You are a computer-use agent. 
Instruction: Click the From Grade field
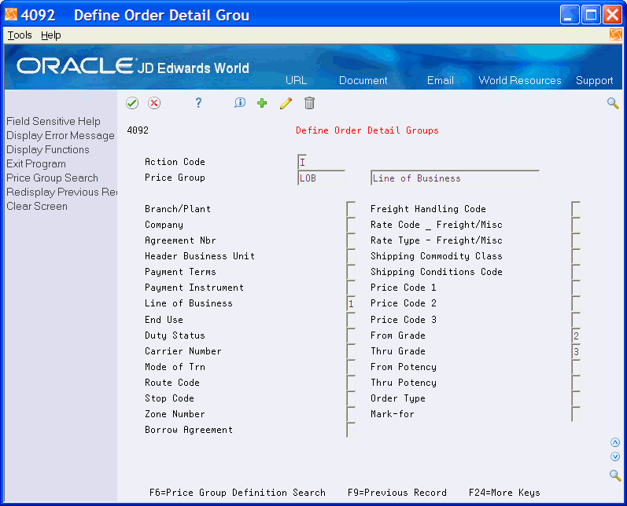[576, 335]
